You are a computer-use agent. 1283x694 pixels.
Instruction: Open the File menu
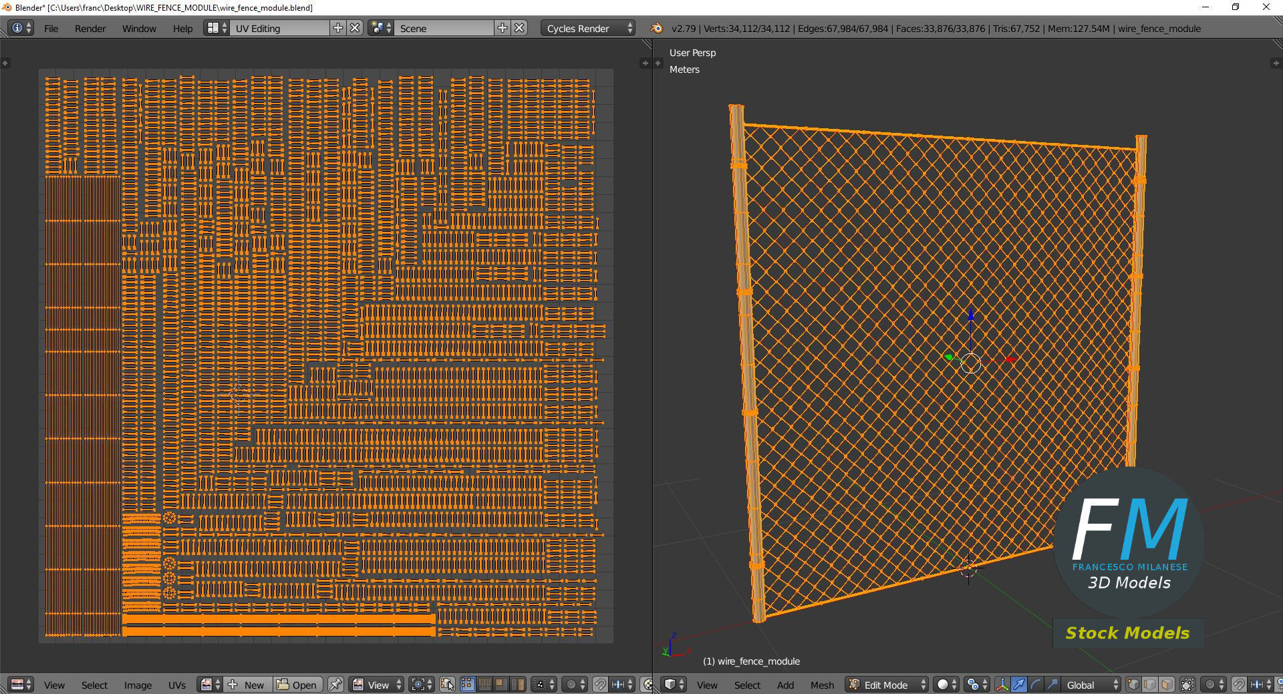pos(51,29)
